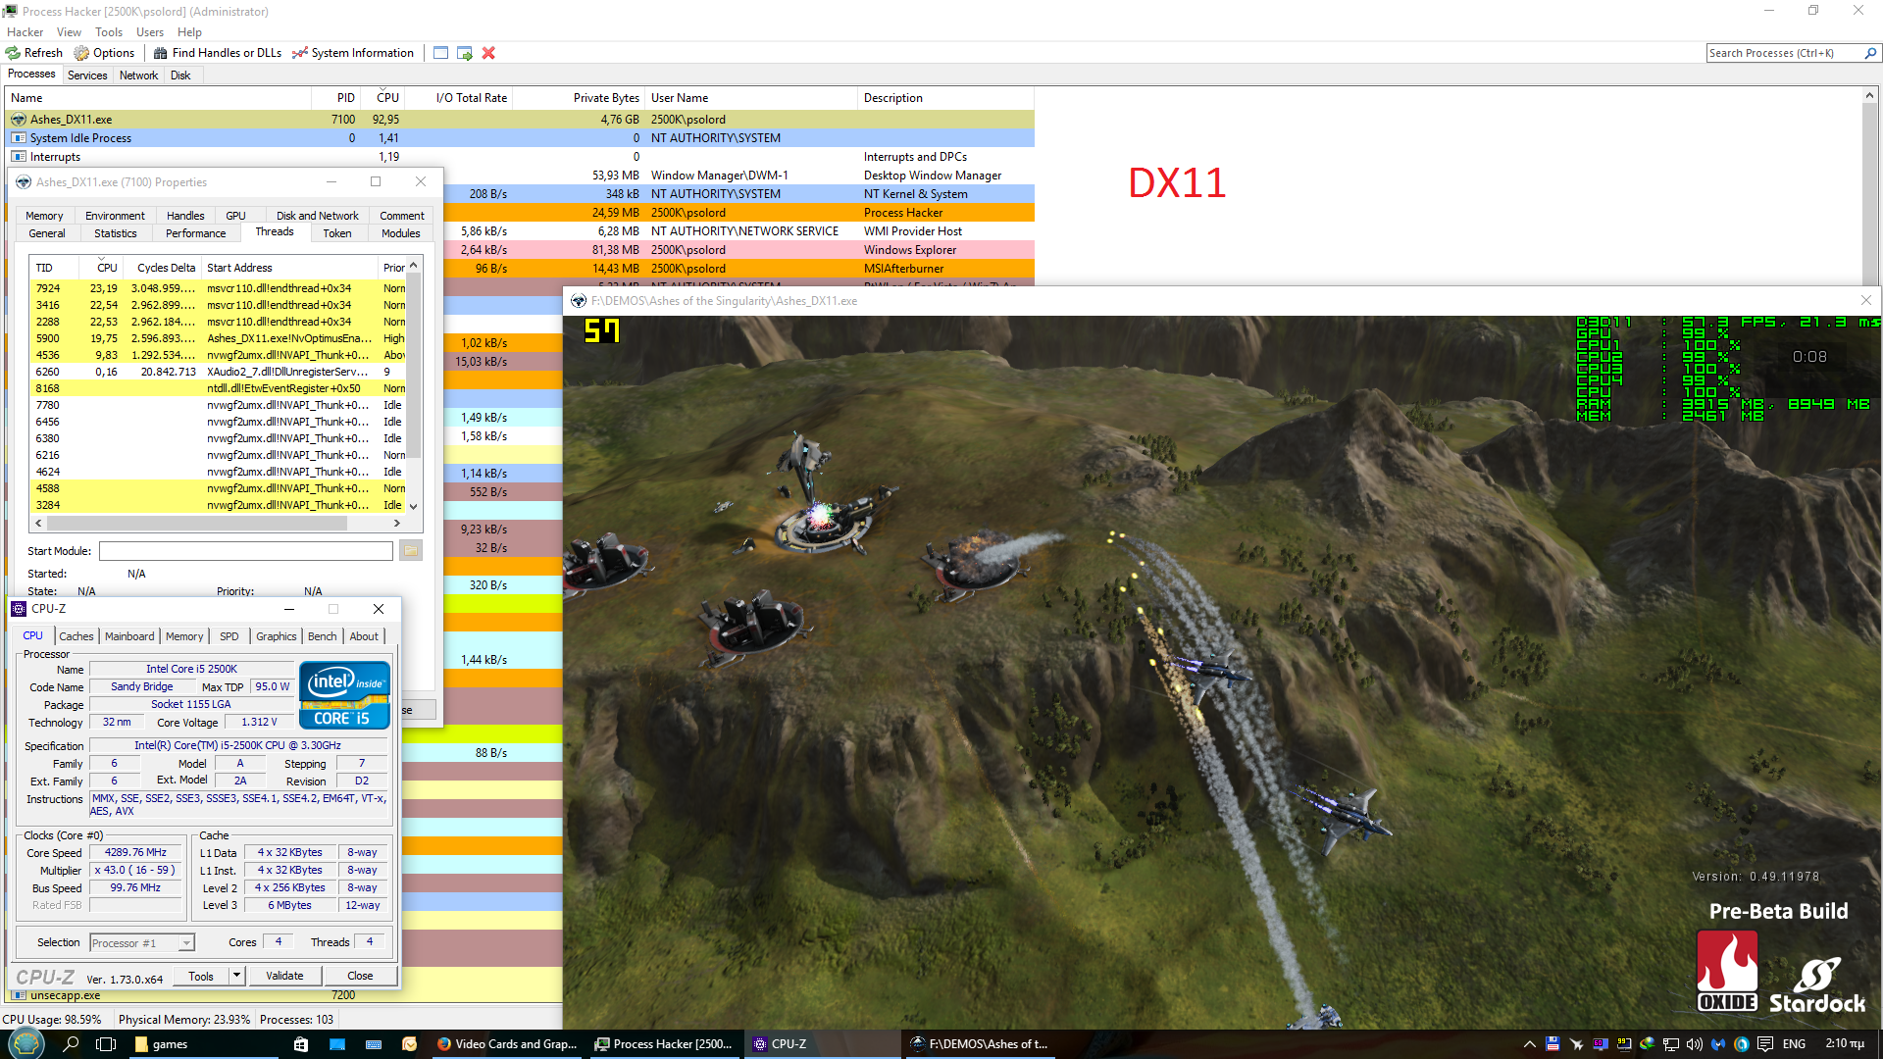The width and height of the screenshot is (1883, 1059).
Task: Click the airplane tray icon
Action: [1576, 1044]
